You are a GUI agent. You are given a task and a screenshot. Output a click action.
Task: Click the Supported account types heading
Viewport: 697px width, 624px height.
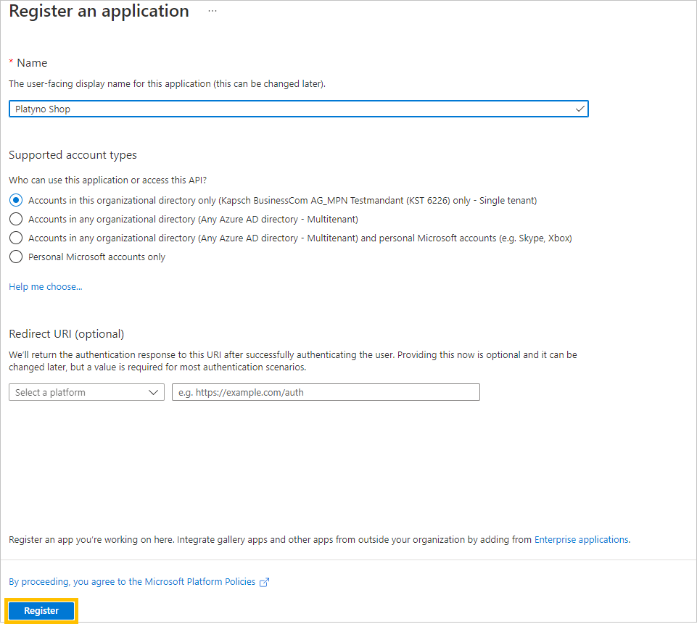pyautogui.click(x=73, y=155)
